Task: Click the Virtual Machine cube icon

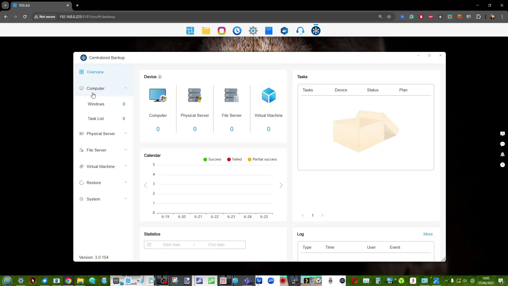Action: pos(269,95)
